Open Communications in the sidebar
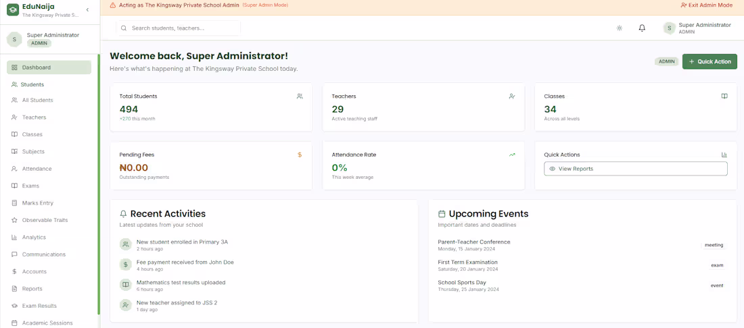 tap(49, 254)
